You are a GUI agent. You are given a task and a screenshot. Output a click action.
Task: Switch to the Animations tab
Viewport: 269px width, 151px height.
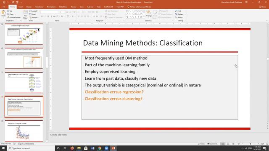(x=51, y=7)
